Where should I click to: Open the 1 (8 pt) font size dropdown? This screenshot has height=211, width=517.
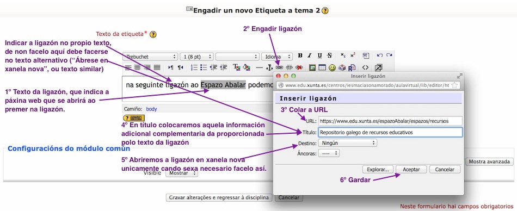click(x=198, y=57)
